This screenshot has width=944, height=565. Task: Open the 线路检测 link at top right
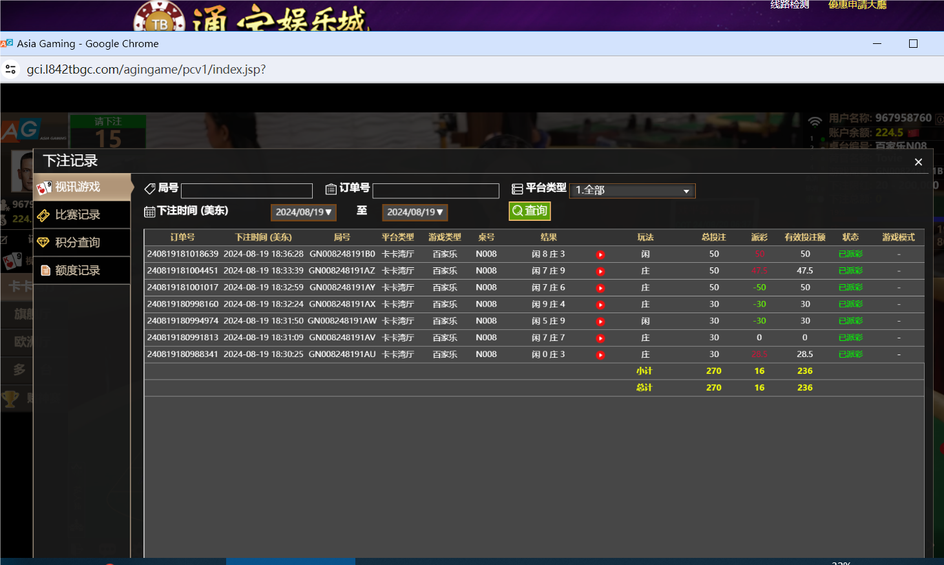(x=789, y=5)
